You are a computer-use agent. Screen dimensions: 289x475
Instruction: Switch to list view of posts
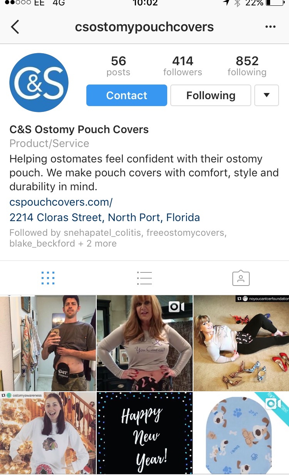[x=144, y=278]
